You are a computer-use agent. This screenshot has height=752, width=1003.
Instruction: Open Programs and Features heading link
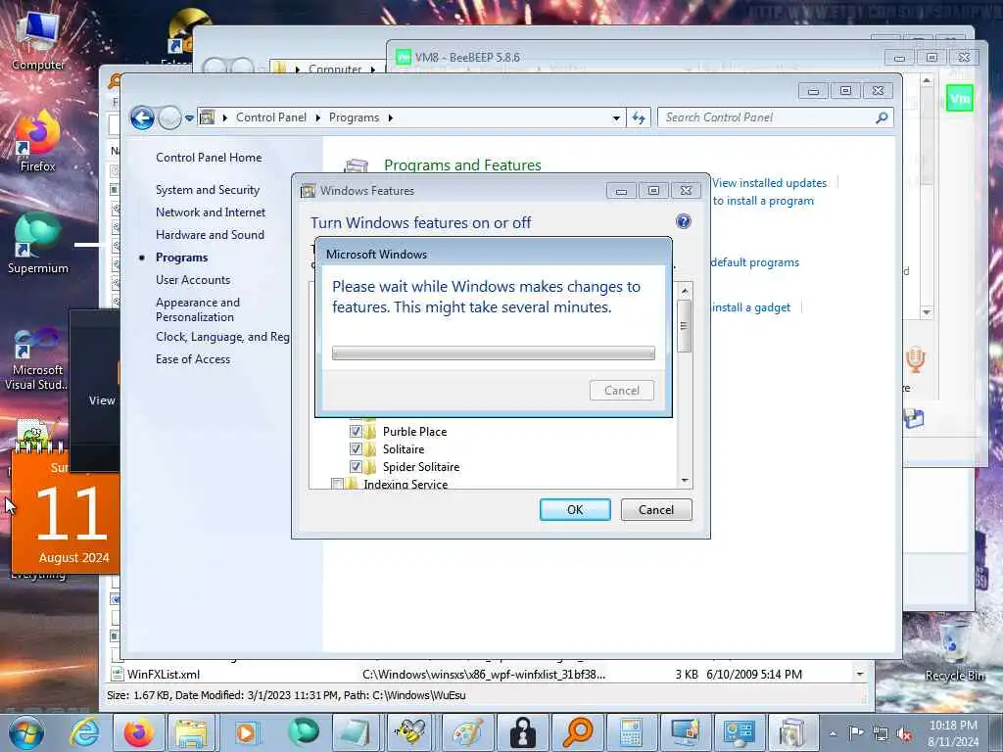tap(462, 164)
